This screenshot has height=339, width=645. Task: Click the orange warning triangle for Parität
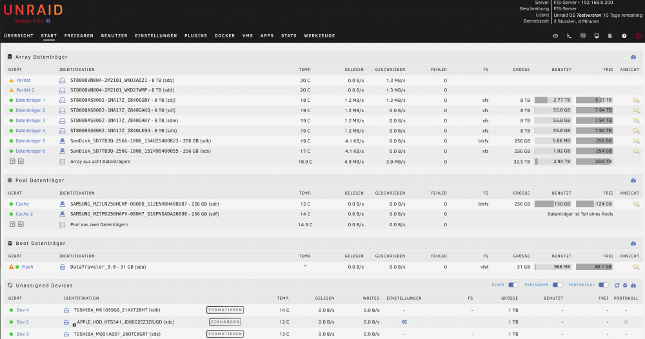click(12, 81)
